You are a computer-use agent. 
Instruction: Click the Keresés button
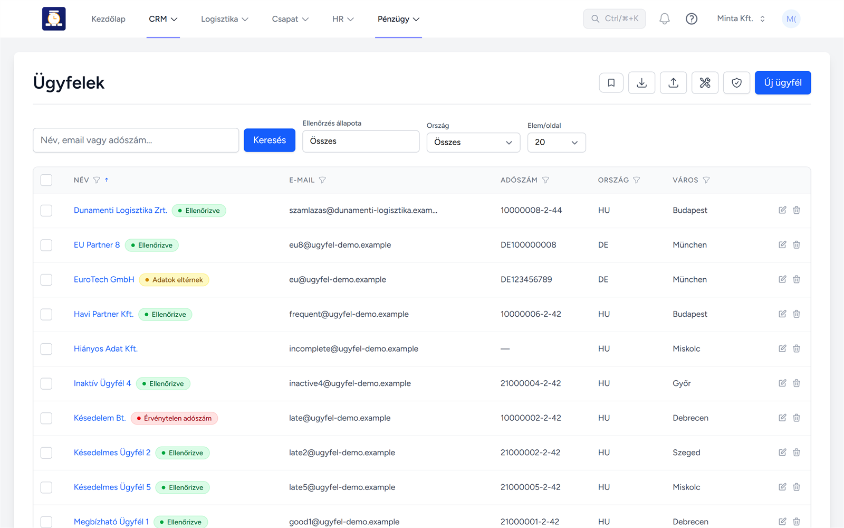pos(270,140)
